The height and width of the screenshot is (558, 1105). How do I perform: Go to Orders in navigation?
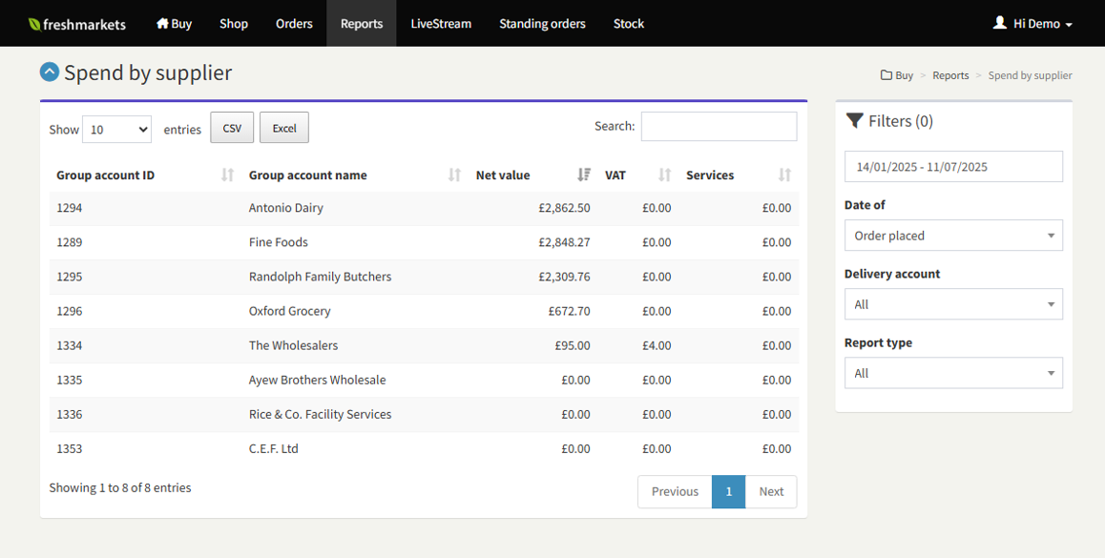point(294,23)
